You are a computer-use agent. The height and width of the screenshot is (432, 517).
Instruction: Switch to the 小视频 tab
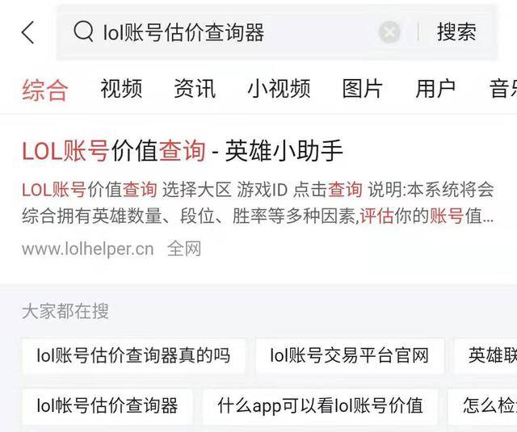point(279,89)
